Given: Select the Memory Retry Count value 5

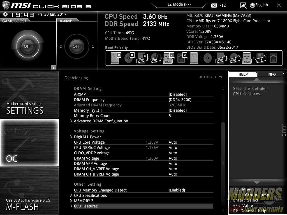Looking at the screenshot, I should pyautogui.click(x=170, y=116).
